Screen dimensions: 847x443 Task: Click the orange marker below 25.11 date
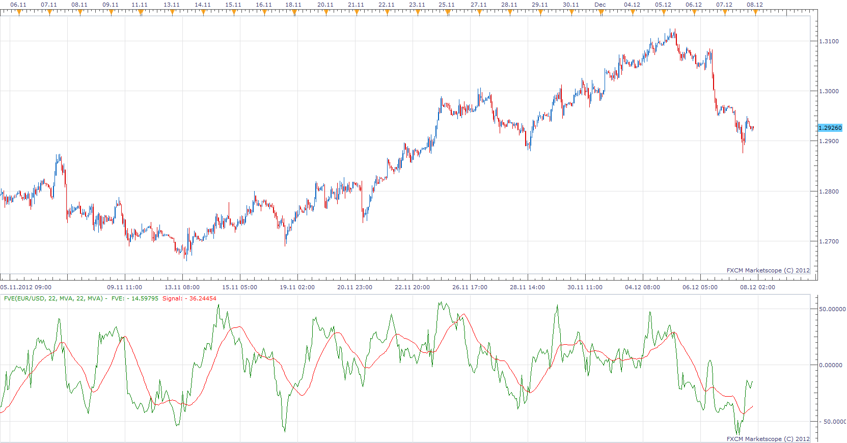[x=448, y=12]
